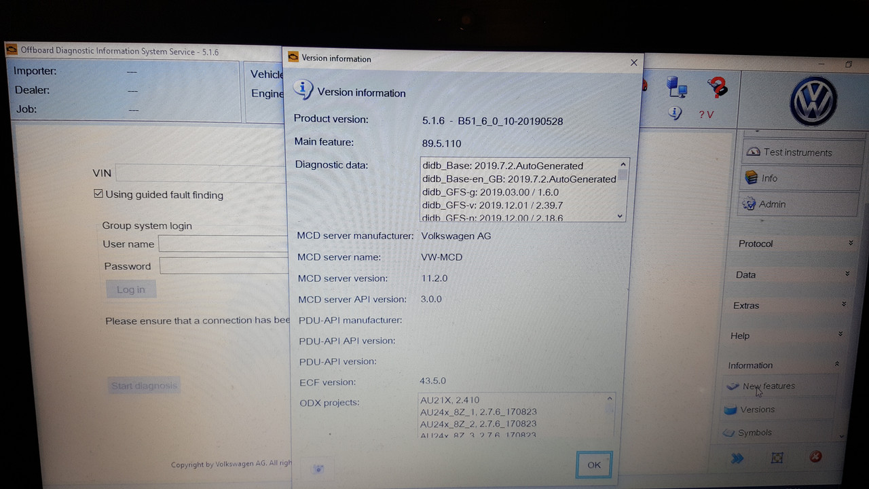Close the Version information dialog

tap(634, 62)
